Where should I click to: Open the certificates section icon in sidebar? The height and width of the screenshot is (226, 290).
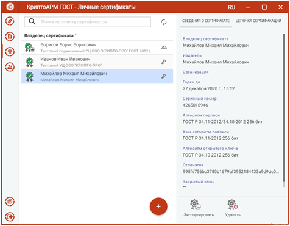pos(10,52)
